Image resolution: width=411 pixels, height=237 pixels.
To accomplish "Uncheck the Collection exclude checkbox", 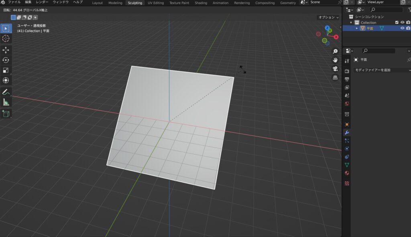I will 397,22.
